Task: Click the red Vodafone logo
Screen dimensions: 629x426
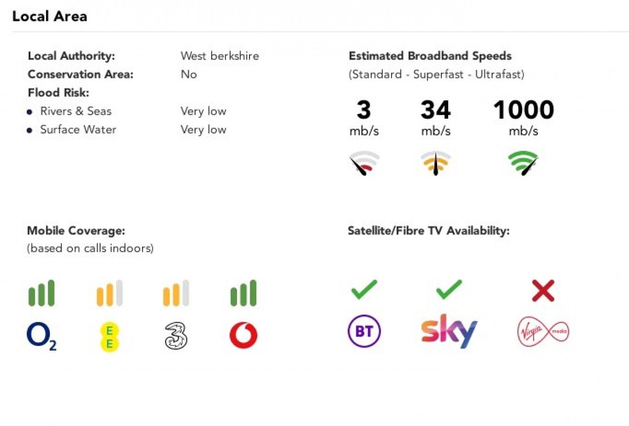Action: (243, 335)
